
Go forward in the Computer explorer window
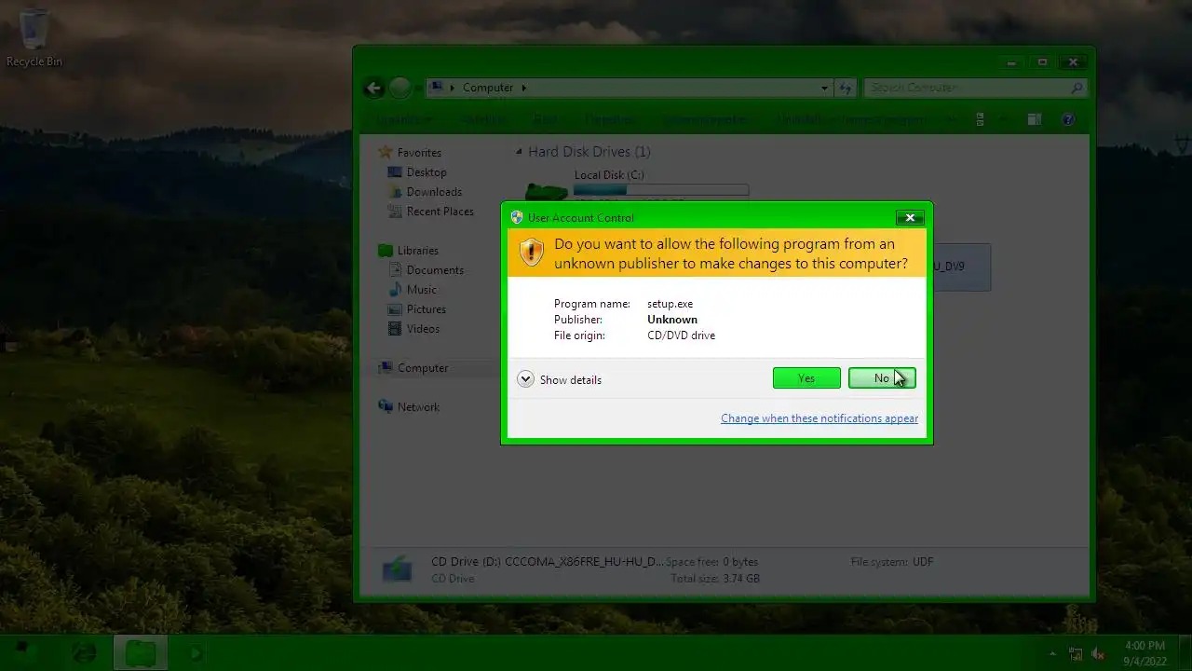[x=400, y=88]
